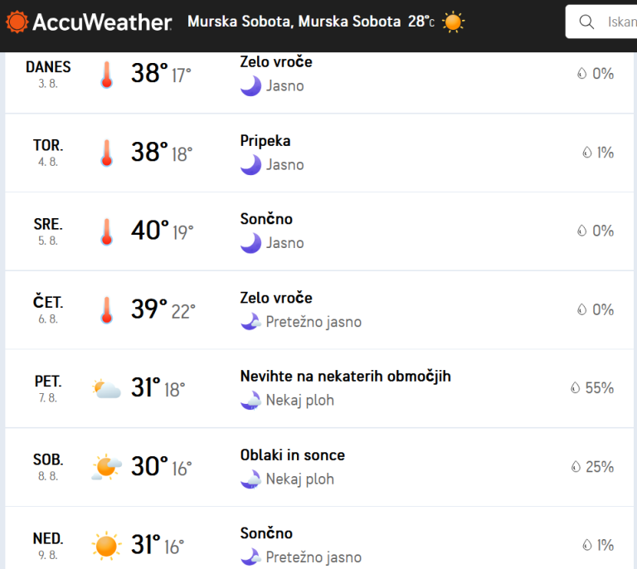Screen dimensions: 637x569
Task: Click the search magnifier icon
Action: pyautogui.click(x=586, y=22)
